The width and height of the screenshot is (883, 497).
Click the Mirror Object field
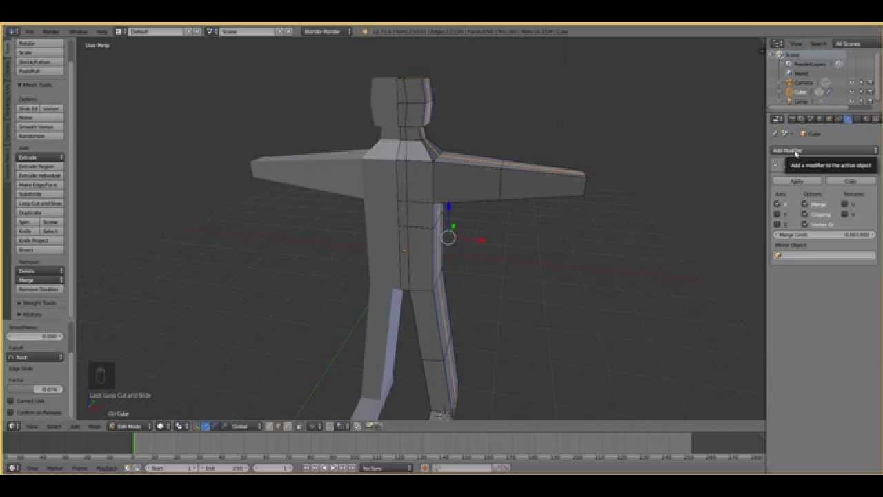(x=824, y=255)
